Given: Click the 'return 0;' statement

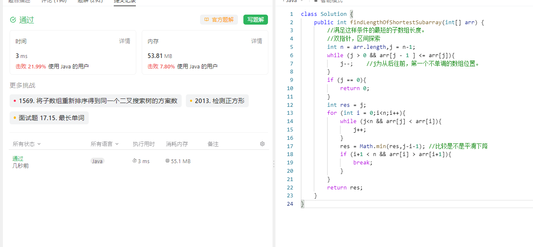Looking at the screenshot, I should click(x=355, y=88).
